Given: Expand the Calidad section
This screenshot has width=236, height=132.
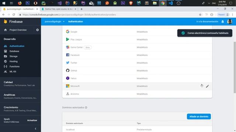Looking at the screenshot, I should 21,84.
